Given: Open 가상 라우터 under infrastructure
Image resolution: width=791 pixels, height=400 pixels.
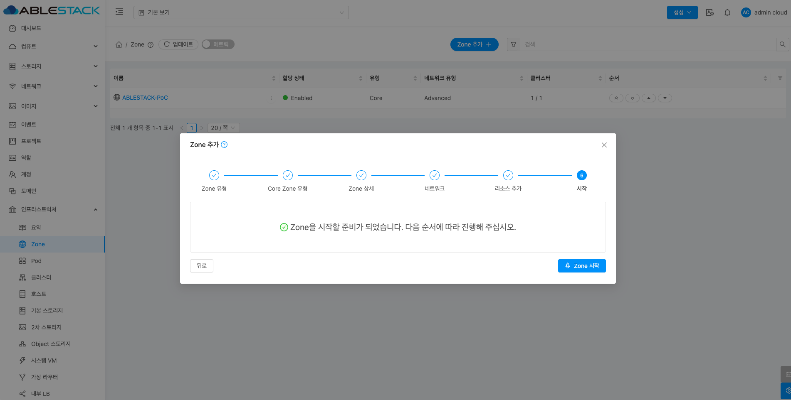Looking at the screenshot, I should coord(52,377).
